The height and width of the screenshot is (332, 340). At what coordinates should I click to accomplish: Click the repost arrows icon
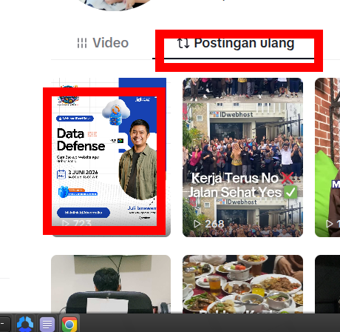point(183,44)
